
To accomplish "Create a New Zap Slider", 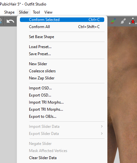I will click(62, 78).
